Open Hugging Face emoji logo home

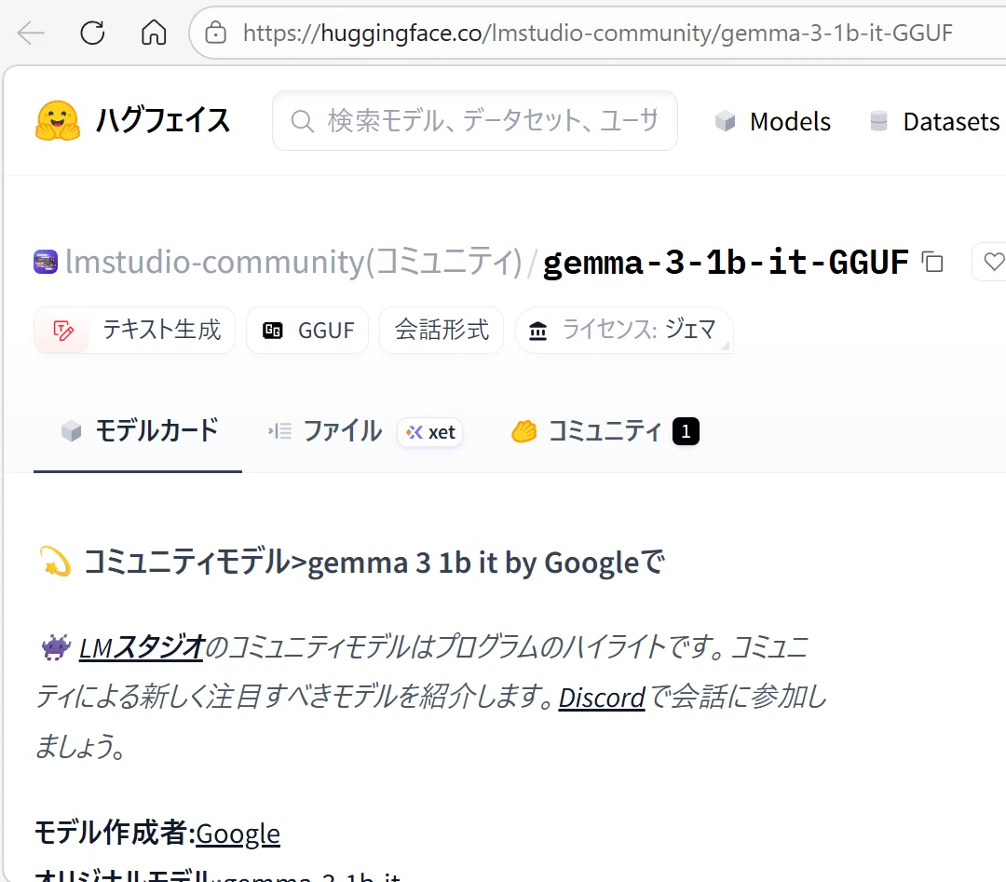[x=58, y=120]
